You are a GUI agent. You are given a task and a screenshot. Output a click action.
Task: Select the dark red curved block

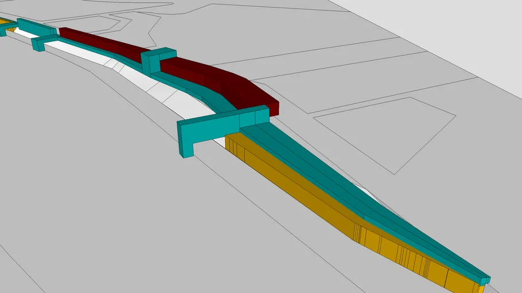pyautogui.click(x=241, y=90)
